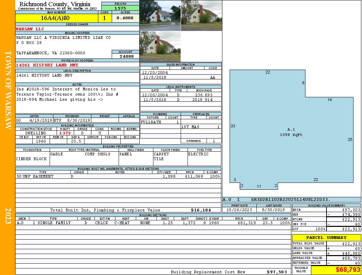This screenshot has height=275, width=362.
Task: Select the A.0 Single Family building section row
Action: [x=153, y=223]
